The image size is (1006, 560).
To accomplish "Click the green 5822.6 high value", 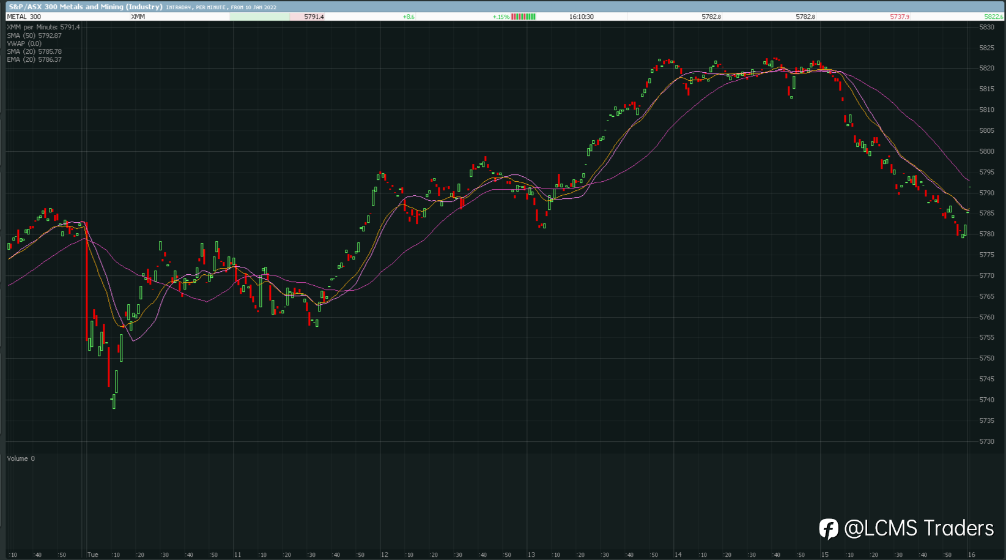I will coord(994,17).
